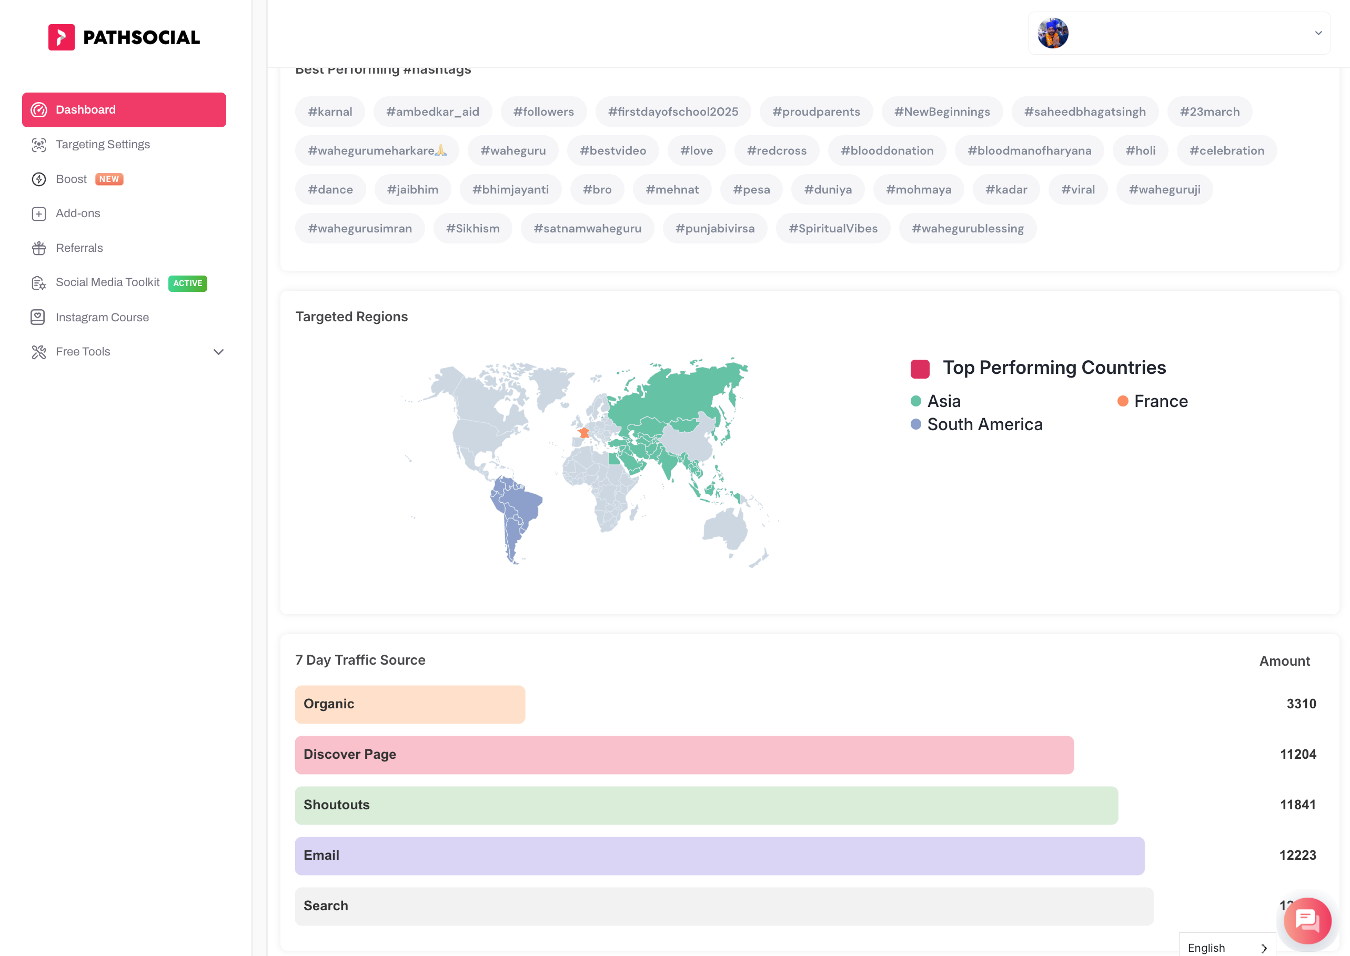Click the Boost lightning icon
Viewport: 1350px width, 956px height.
coord(39,179)
